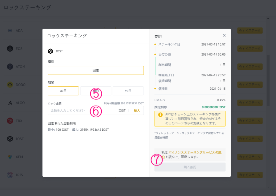Click 最大 to fill maximum amount

click(137, 110)
